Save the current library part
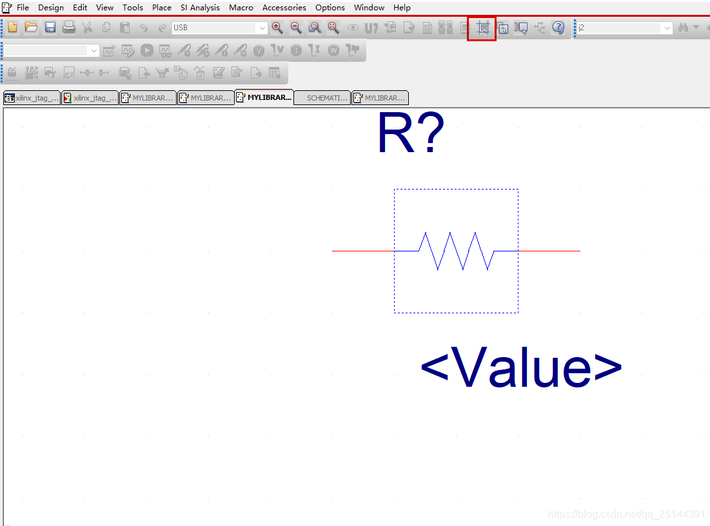Image resolution: width=710 pixels, height=526 pixels. click(x=50, y=28)
